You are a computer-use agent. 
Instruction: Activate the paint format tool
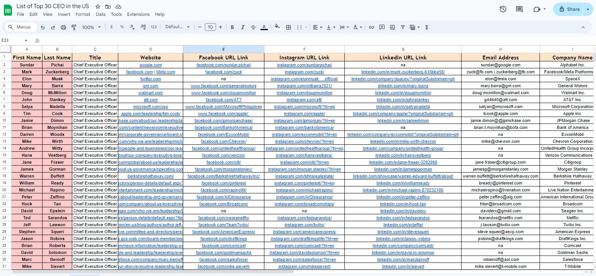pos(74,27)
